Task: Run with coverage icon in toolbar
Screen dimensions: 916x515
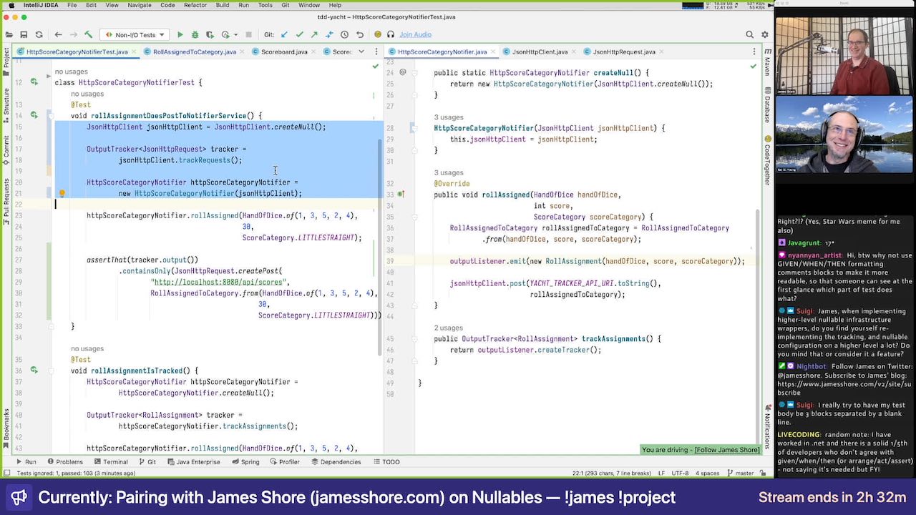Action: (x=210, y=34)
